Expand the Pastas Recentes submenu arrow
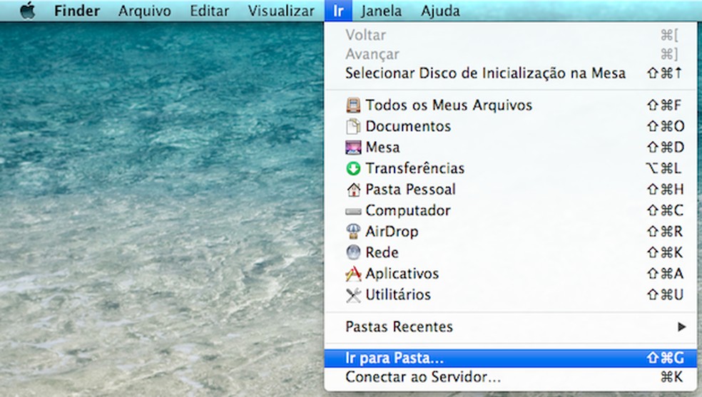The width and height of the screenshot is (702, 397). click(681, 327)
